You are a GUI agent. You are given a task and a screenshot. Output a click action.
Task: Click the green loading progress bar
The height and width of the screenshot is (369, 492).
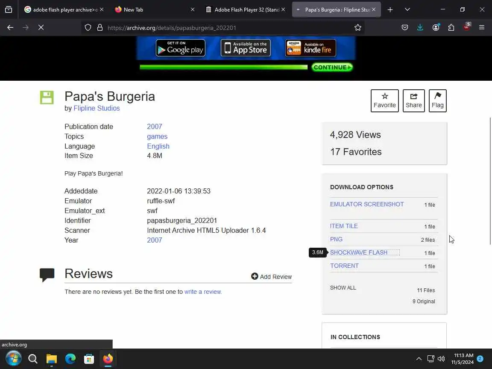223,67
